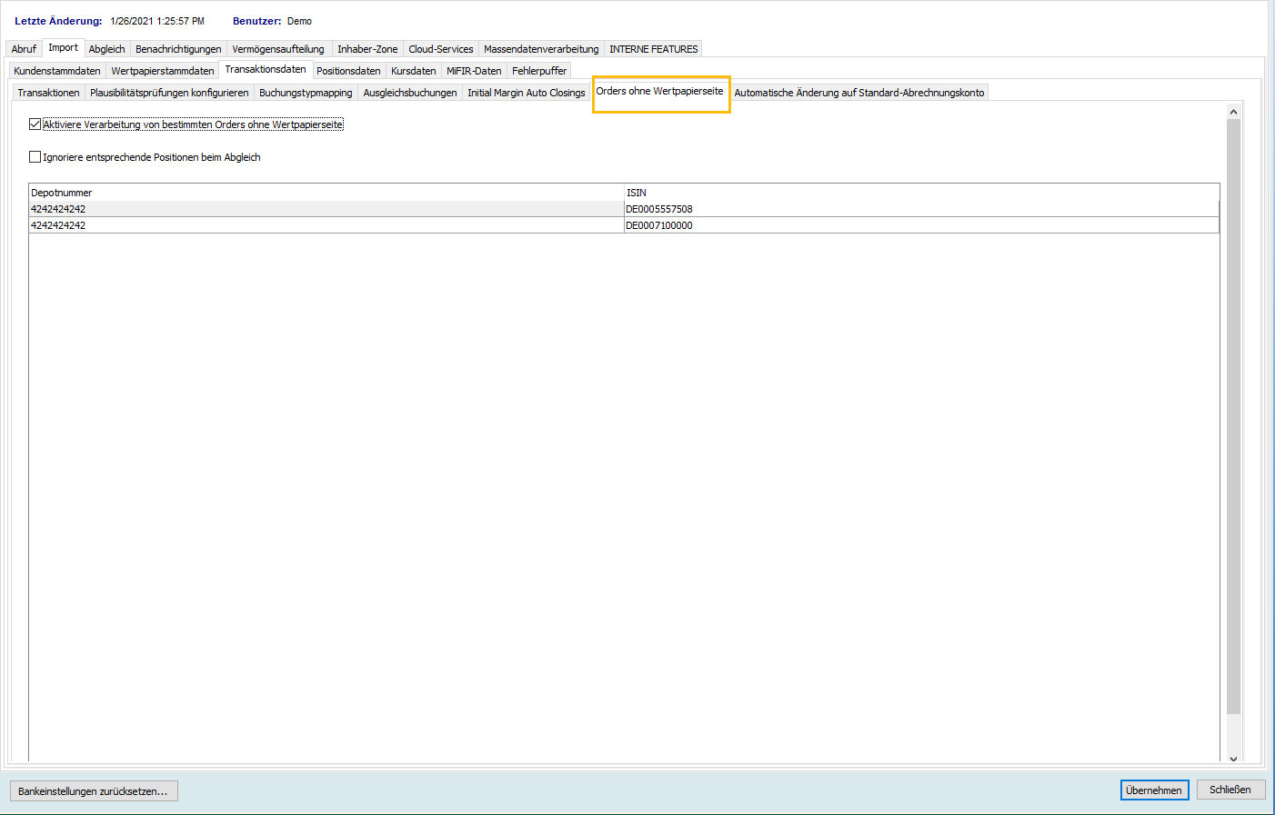The width and height of the screenshot is (1275, 815).
Task: Switch to Kundenstammdaten sub-tab
Action: point(57,71)
